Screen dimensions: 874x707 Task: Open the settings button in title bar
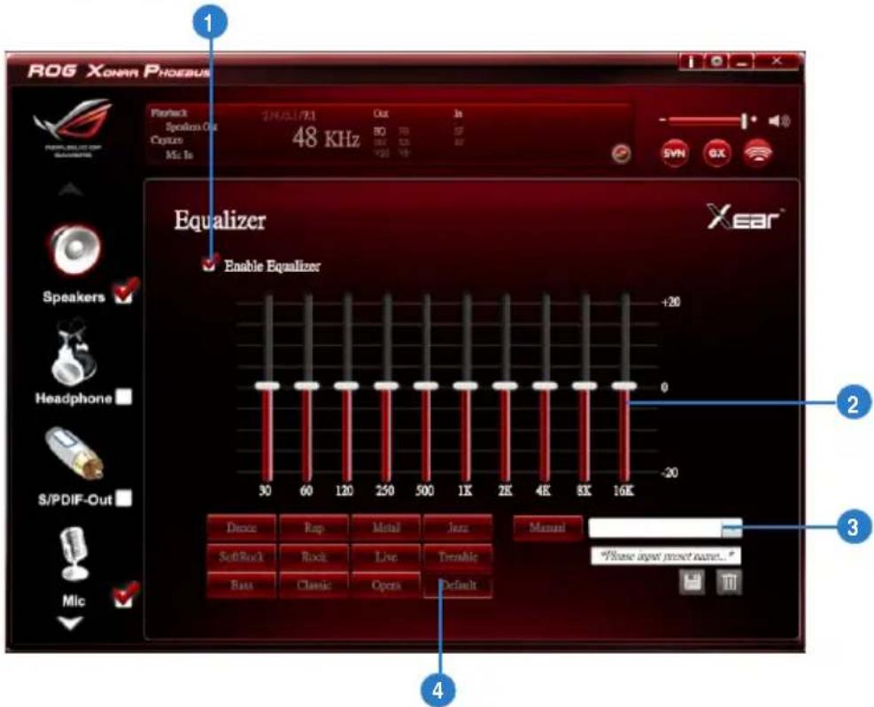pyautogui.click(x=716, y=61)
